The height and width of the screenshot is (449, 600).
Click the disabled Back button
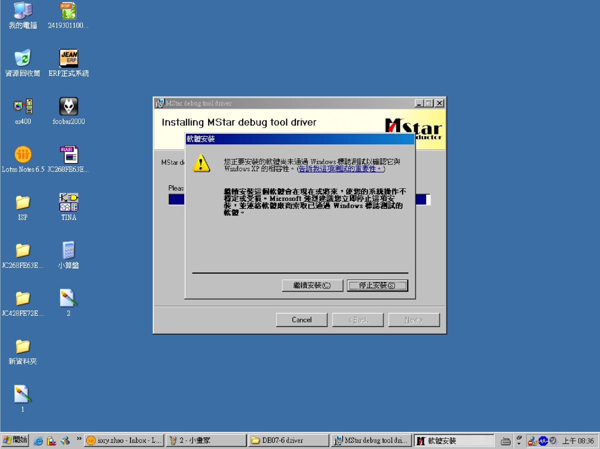(x=358, y=320)
